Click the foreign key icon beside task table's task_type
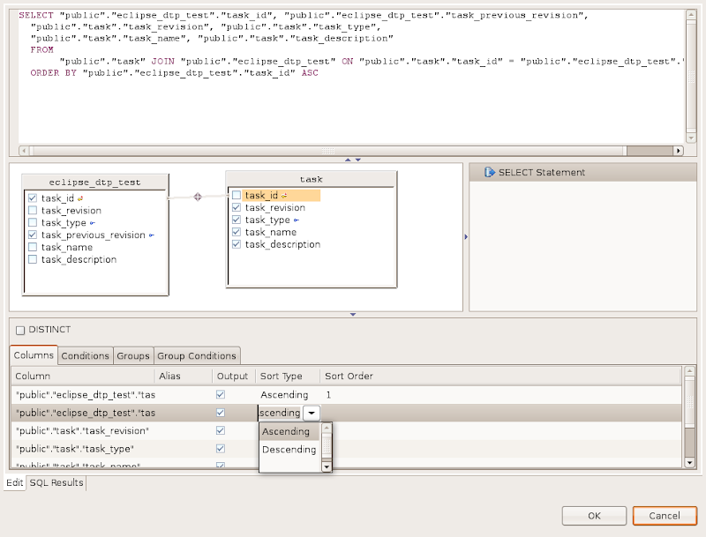Image resolution: width=706 pixels, height=537 pixels. click(x=297, y=220)
